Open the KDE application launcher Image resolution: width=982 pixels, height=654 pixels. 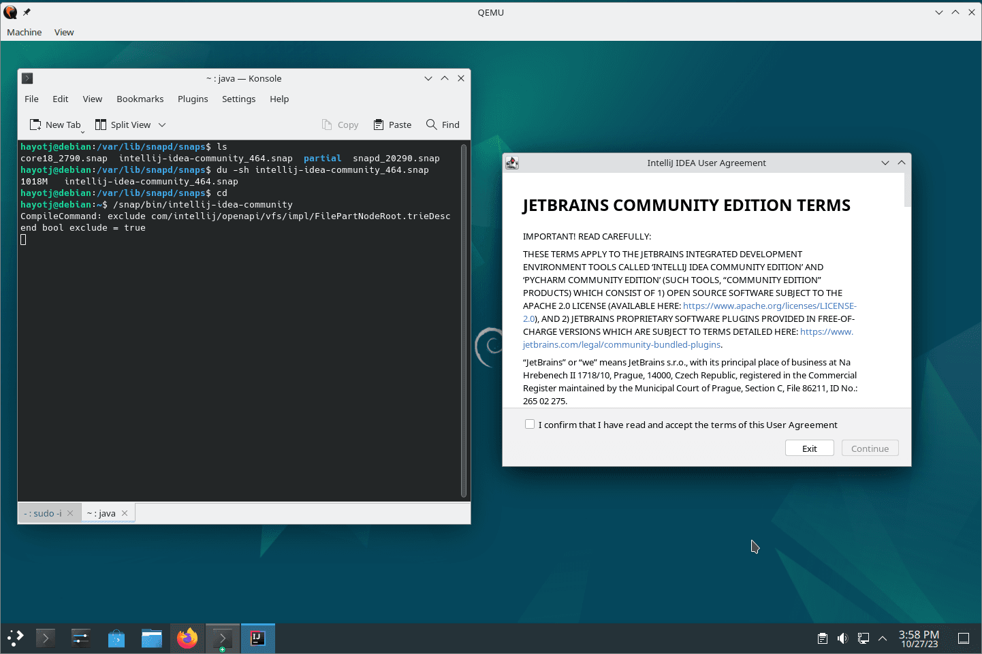16,638
